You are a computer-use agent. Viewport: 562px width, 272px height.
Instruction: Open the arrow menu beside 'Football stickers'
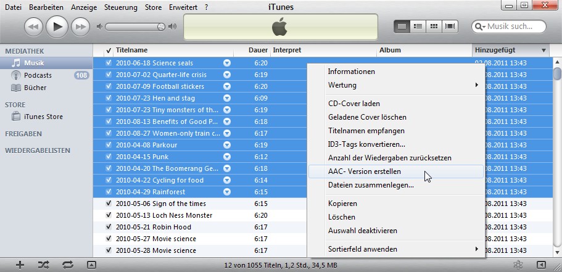pos(227,86)
